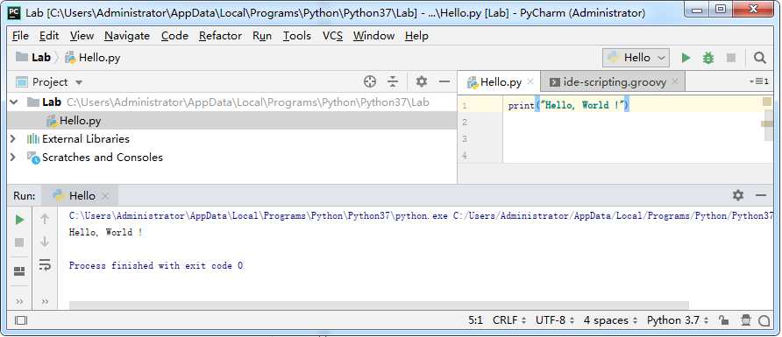
Task: Close the Hello.py editor tab
Action: point(530,81)
